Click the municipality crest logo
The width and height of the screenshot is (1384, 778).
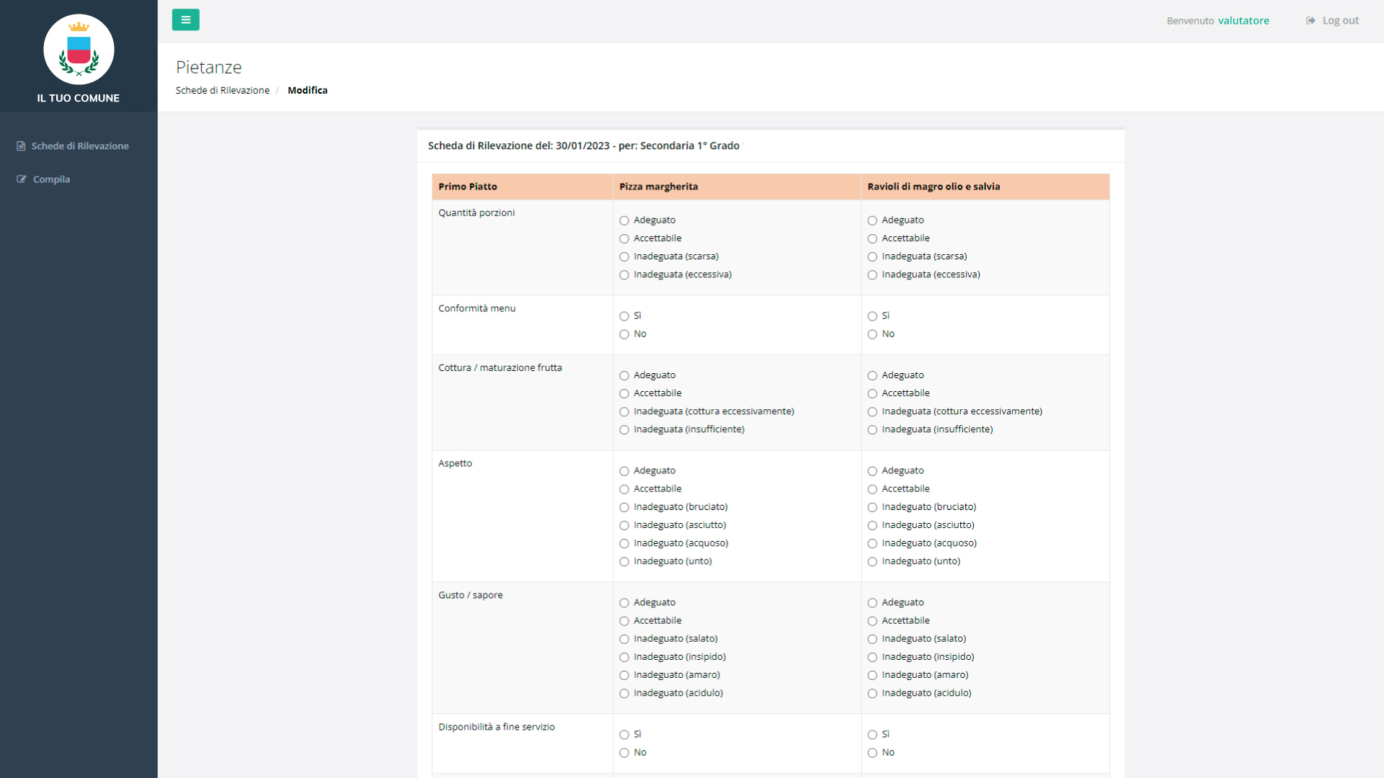79,50
